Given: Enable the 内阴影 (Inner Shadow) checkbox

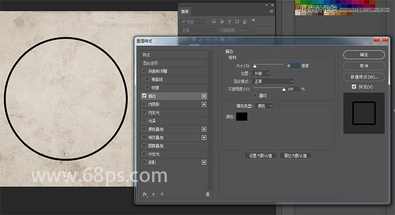Looking at the screenshot, I should pyautogui.click(x=144, y=104).
